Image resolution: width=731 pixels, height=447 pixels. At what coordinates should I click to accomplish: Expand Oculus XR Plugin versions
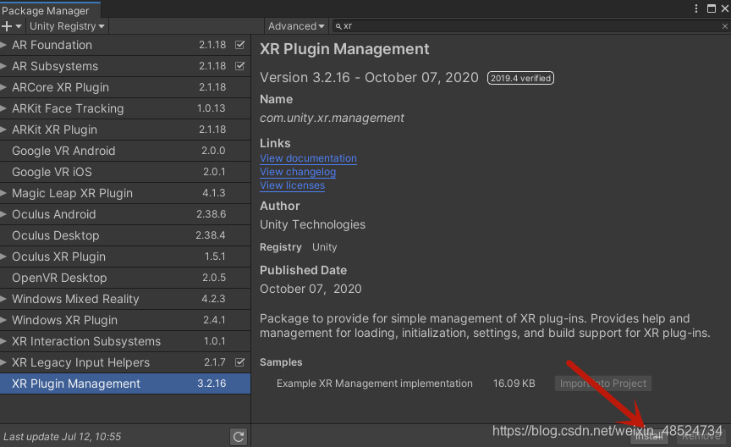(3, 257)
